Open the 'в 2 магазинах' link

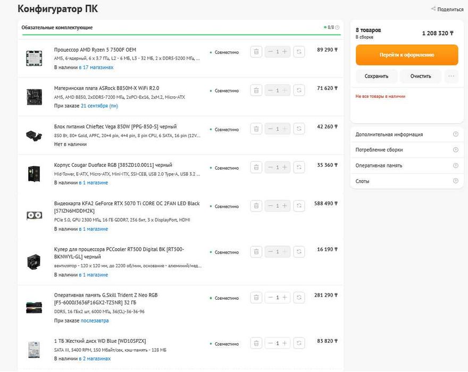[x=95, y=359]
